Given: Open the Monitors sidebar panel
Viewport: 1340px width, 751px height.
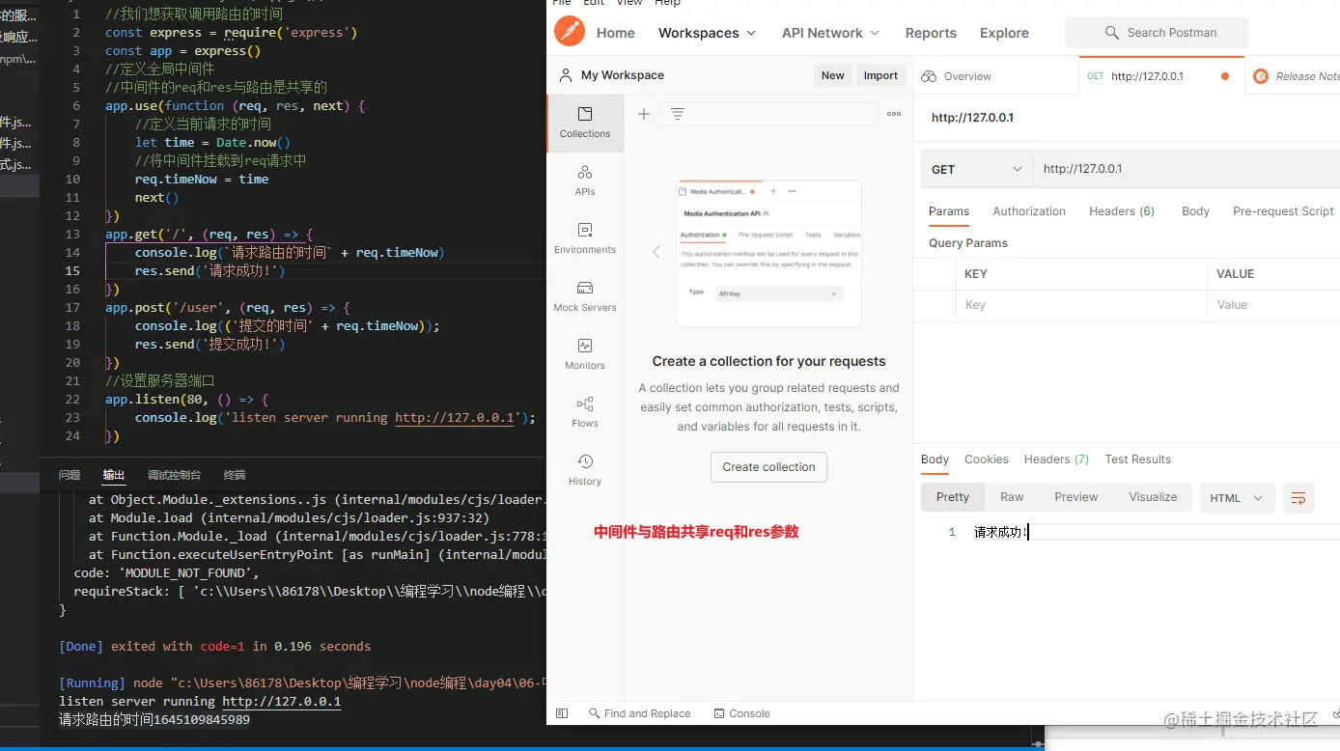Looking at the screenshot, I should [585, 354].
